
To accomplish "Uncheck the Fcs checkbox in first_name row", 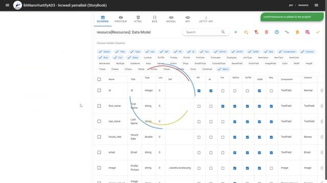I will click(x=223, y=106).
